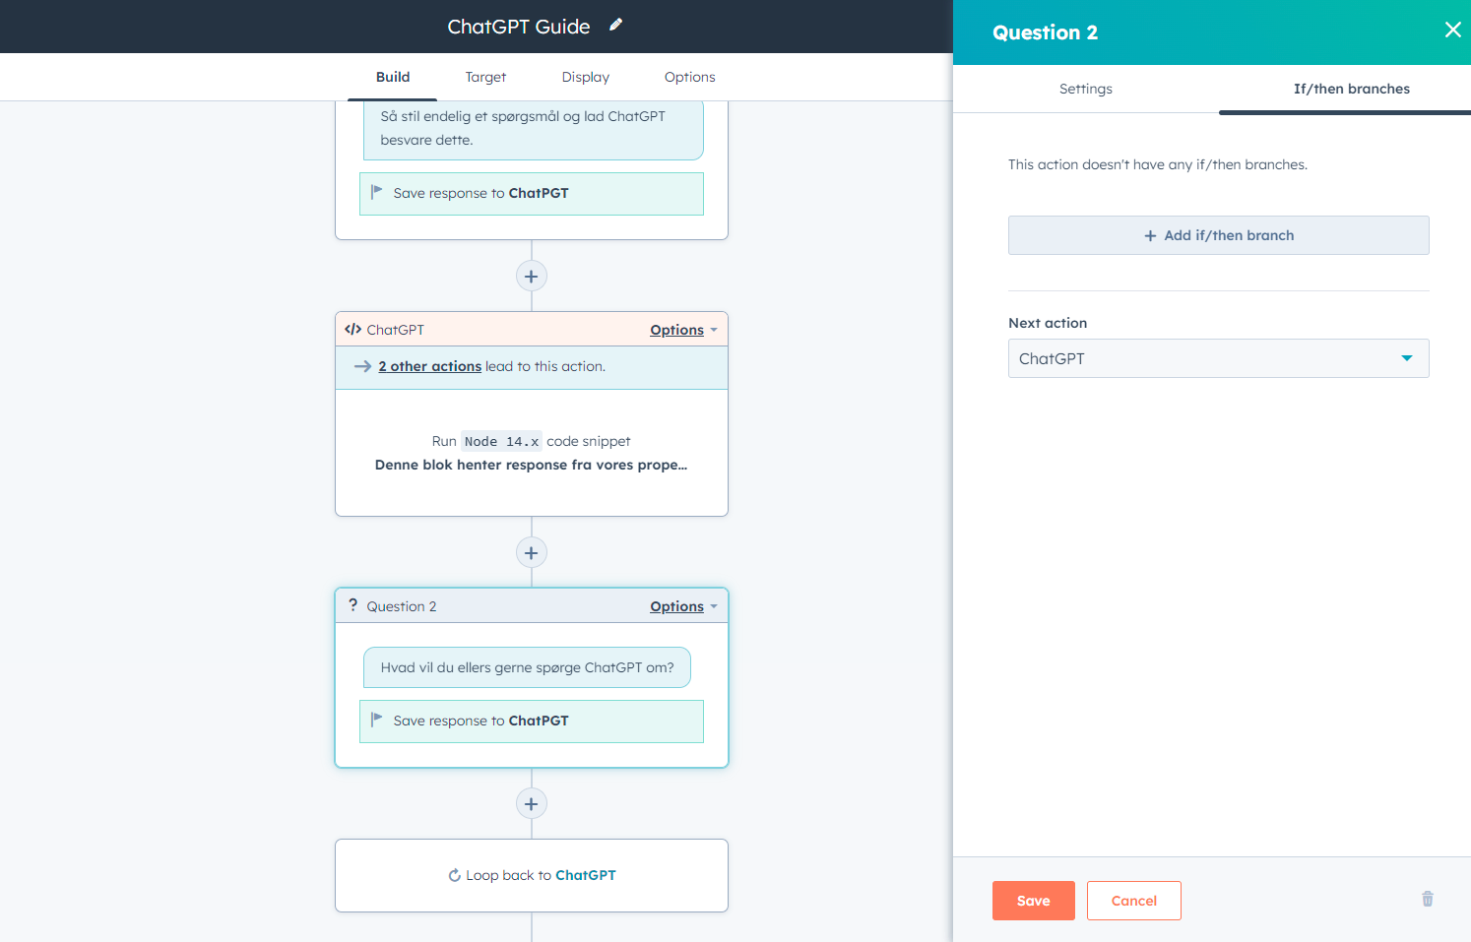Viewport: 1471px width, 942px height.
Task: Click Save response to ChatPGT in Question 2
Action: [x=532, y=722]
